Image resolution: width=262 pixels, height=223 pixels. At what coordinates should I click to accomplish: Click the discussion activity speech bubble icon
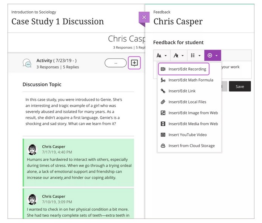point(27,63)
